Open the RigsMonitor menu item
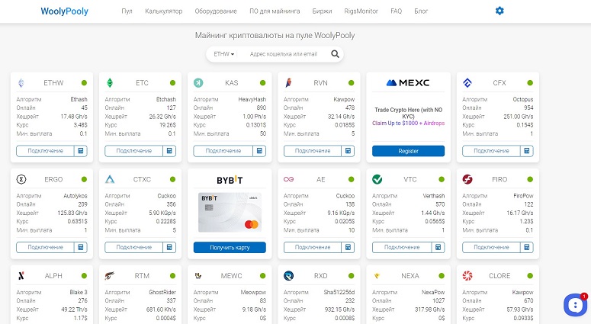The image size is (591, 324). click(361, 11)
